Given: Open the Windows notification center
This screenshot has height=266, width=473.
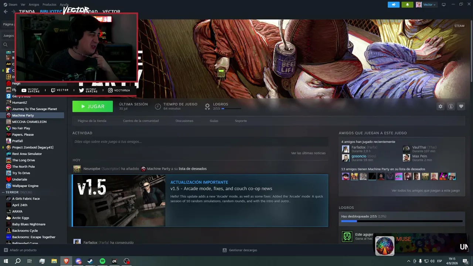Looking at the screenshot, I should 465,261.
